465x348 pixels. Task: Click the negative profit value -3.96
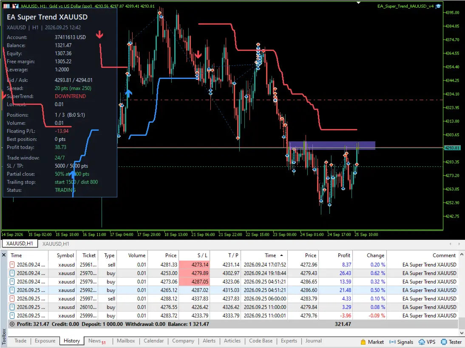click(x=346, y=315)
